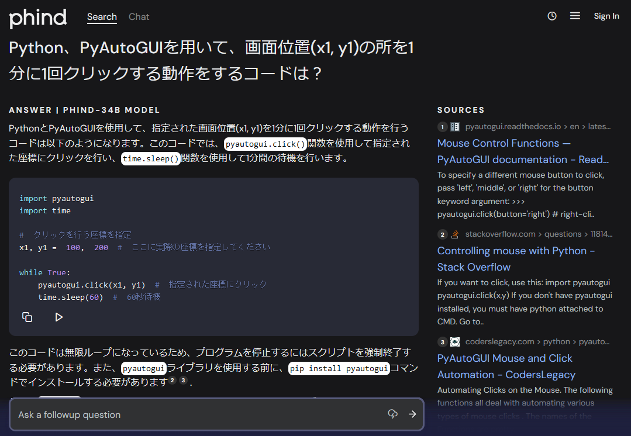The image size is (631, 436).
Task: Submit the followup with the arrow icon
Action: pyautogui.click(x=413, y=414)
